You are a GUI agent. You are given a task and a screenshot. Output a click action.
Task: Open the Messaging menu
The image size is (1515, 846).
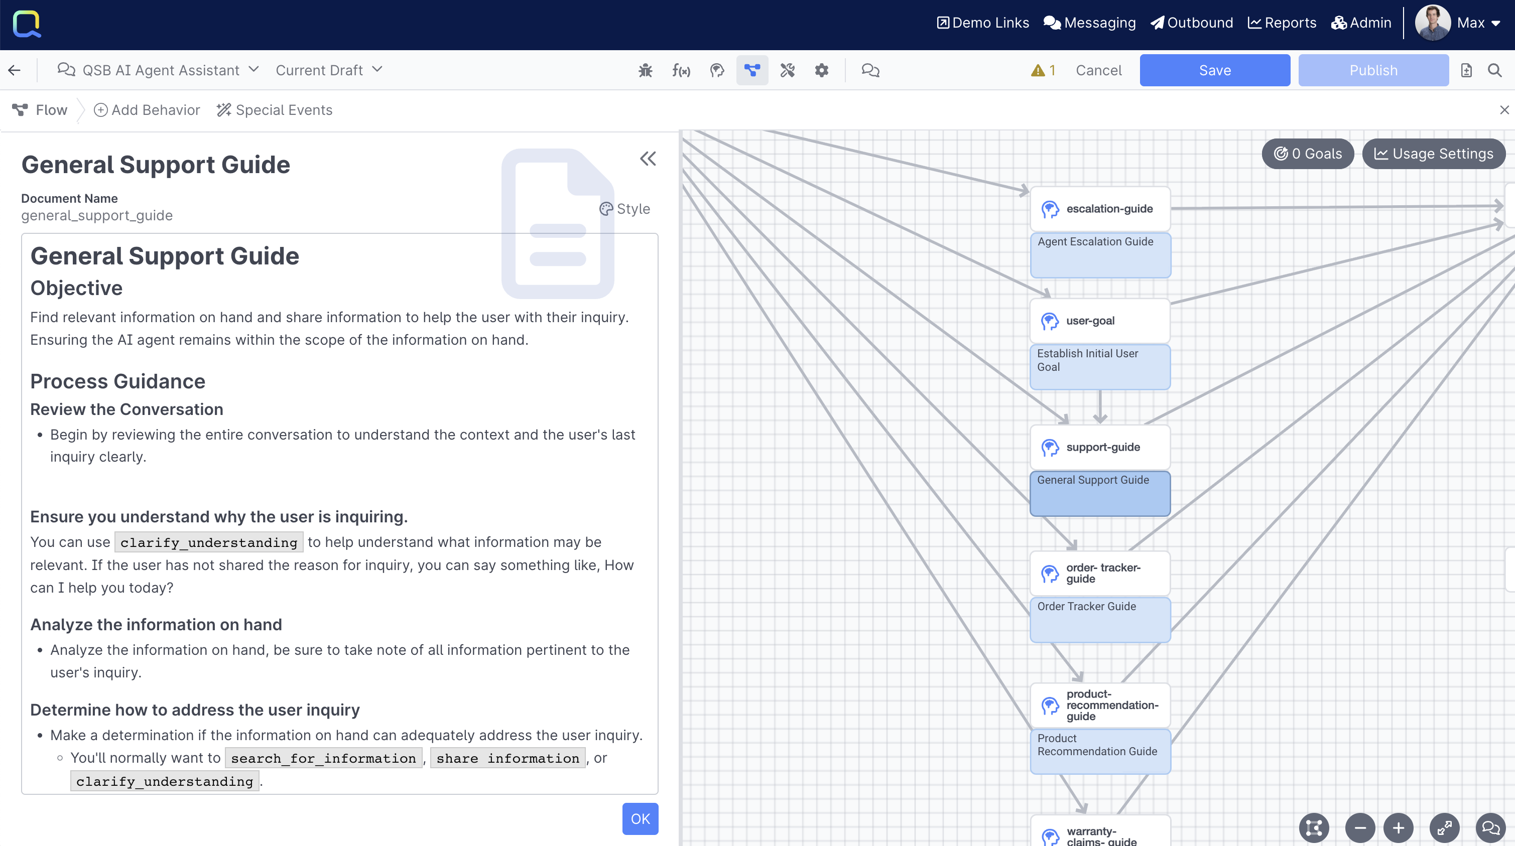point(1089,23)
